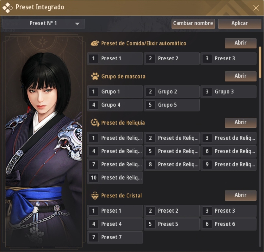Open the Preset de Reliquia settings

240,122
